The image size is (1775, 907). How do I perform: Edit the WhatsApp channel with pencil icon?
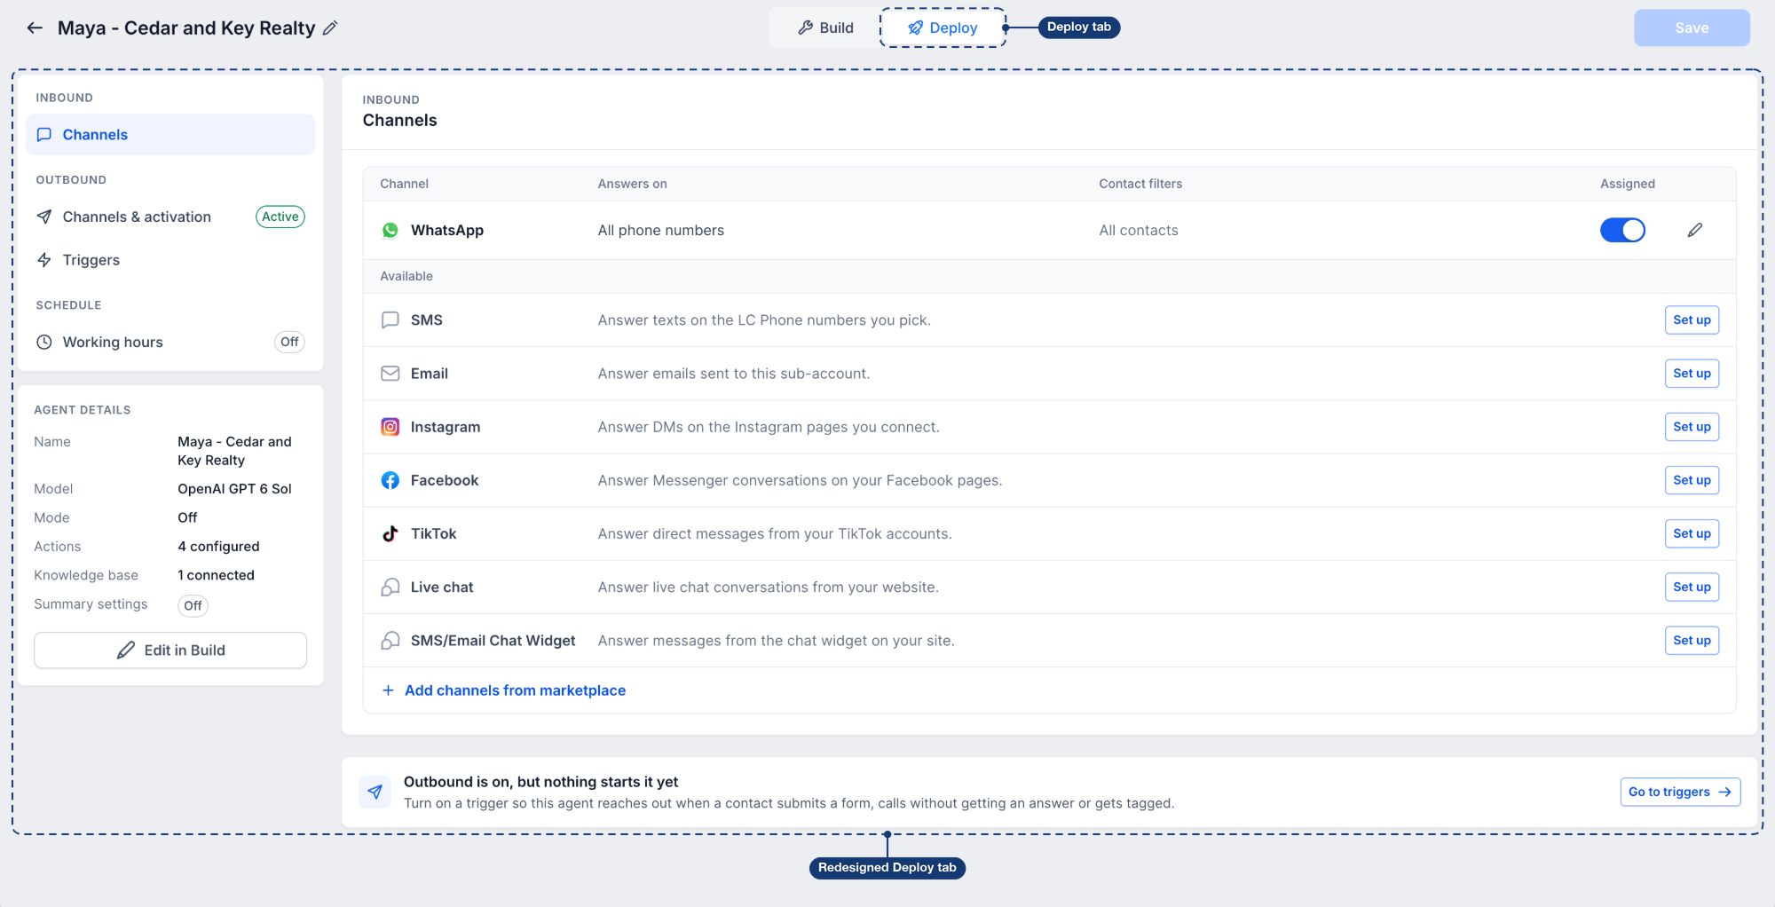coord(1695,230)
